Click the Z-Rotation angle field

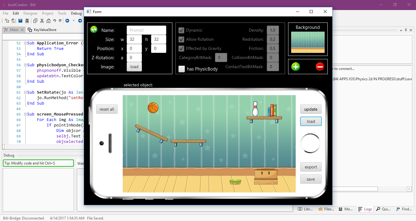point(134,57)
